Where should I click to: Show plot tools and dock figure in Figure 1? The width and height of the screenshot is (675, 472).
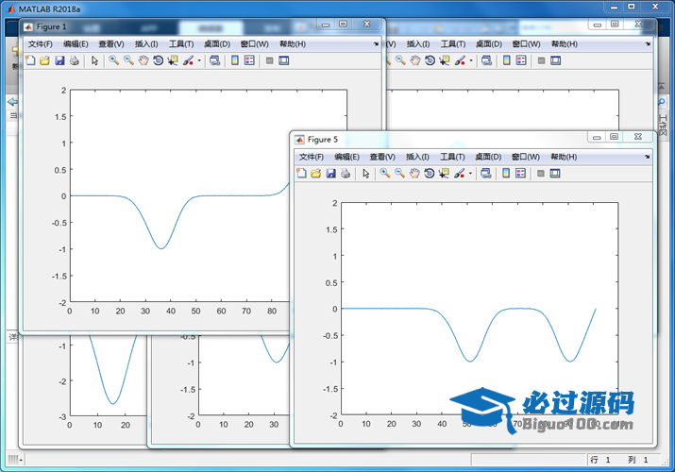point(284,60)
